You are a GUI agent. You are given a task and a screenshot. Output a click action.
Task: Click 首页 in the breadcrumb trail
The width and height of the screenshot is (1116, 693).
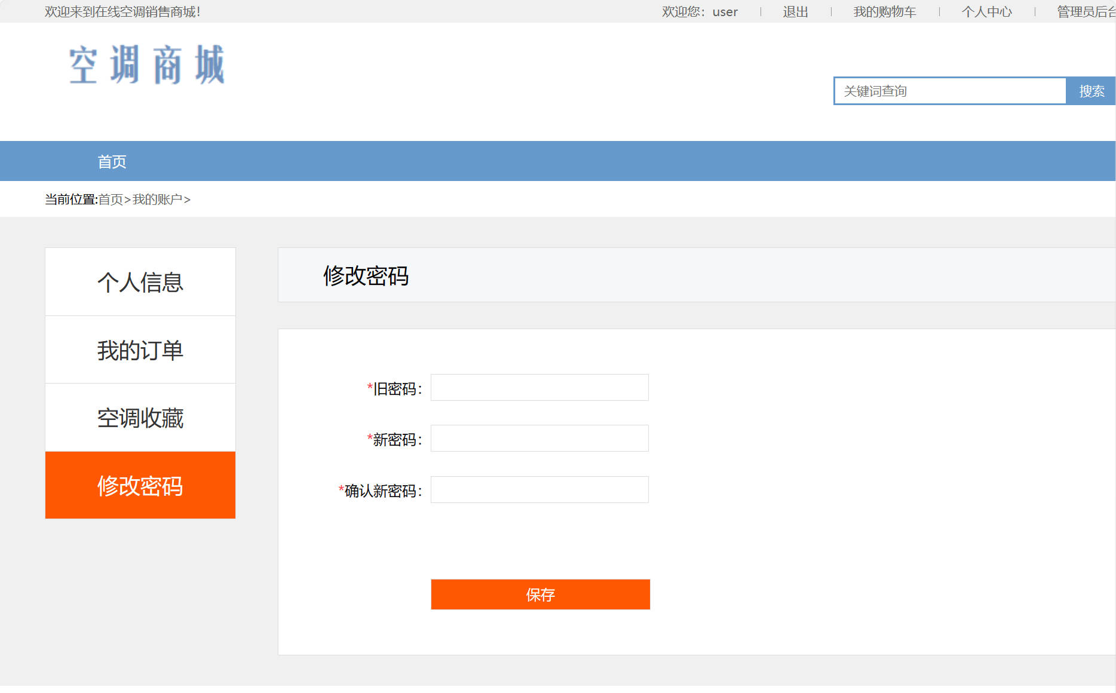pyautogui.click(x=111, y=199)
